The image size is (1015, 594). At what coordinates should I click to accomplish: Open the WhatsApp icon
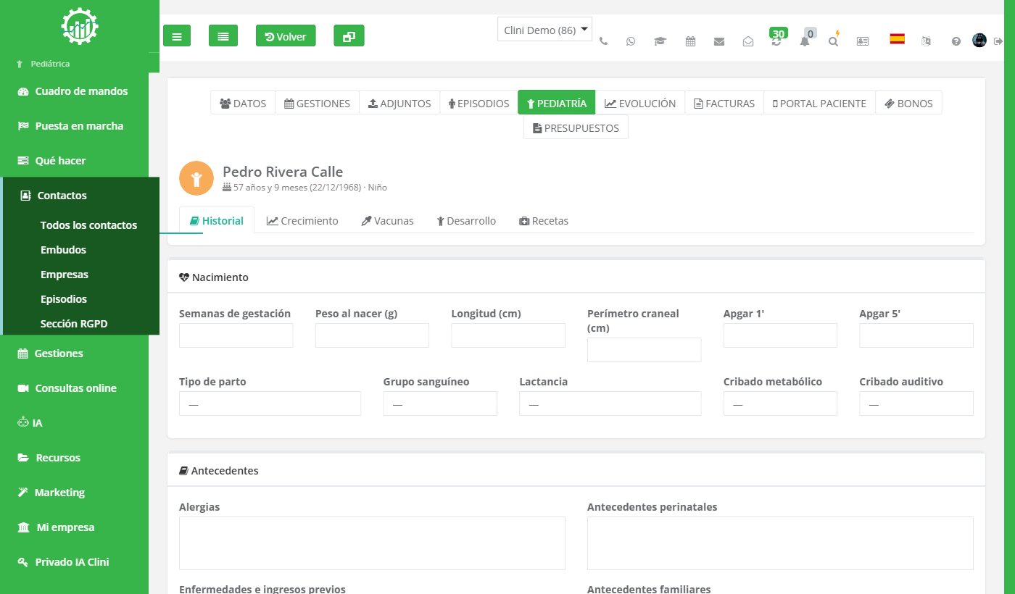tap(631, 41)
